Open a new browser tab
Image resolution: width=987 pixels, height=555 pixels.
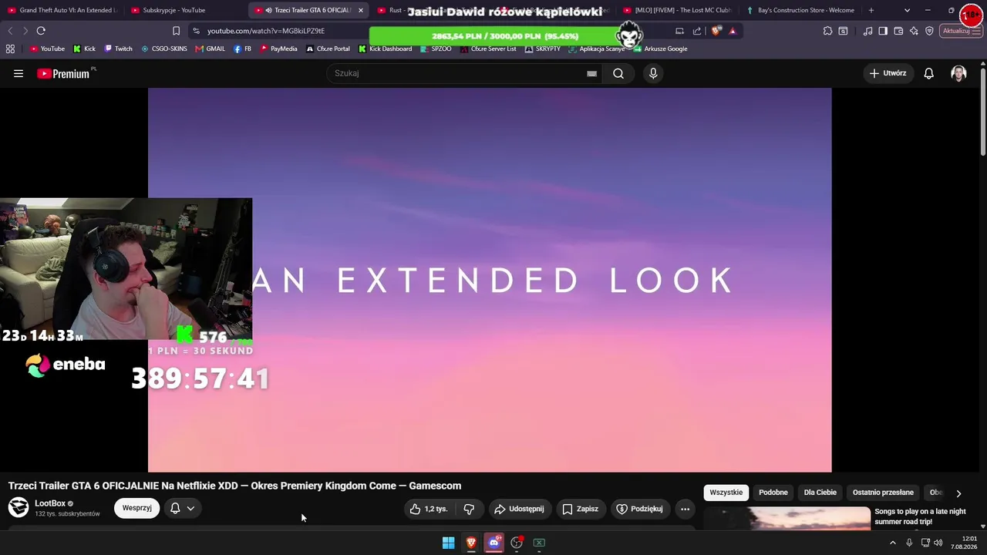pos(871,10)
